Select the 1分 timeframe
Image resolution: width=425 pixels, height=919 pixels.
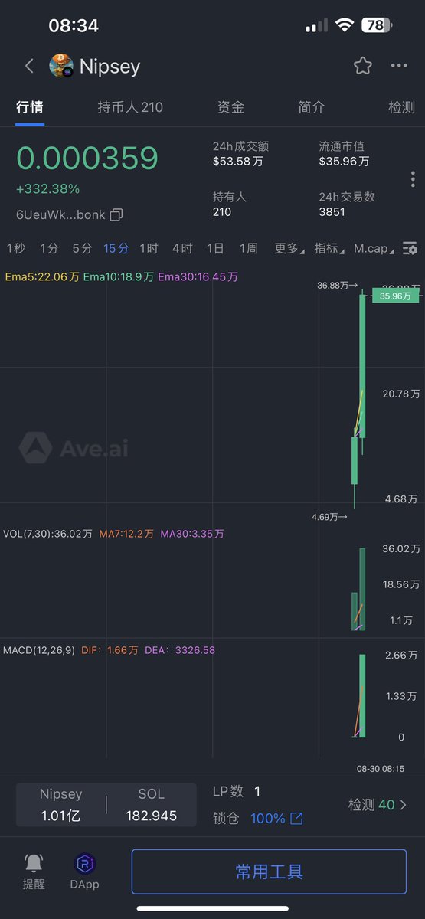49,248
